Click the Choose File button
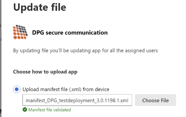186x117 pixels. click(156, 100)
